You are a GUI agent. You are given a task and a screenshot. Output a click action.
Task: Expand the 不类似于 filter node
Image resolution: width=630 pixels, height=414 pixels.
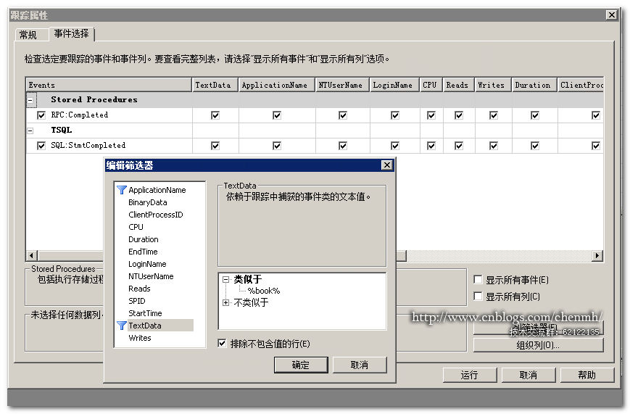click(x=225, y=302)
